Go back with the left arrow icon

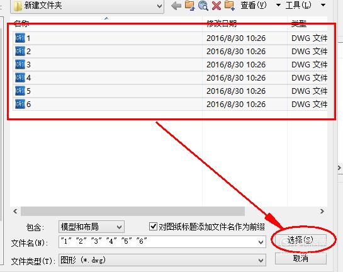pyautogui.click(x=176, y=6)
